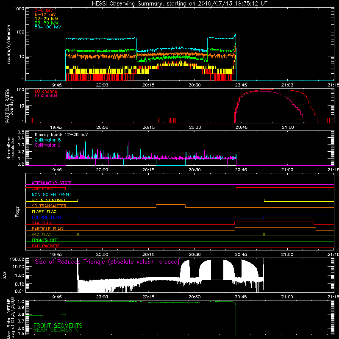Viewport: 339px width, 339px height.
Task: Click the FRONT SEGMENTS legend label
Action: pos(58,325)
